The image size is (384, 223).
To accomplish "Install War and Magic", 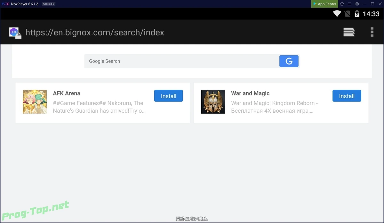I will click(347, 96).
